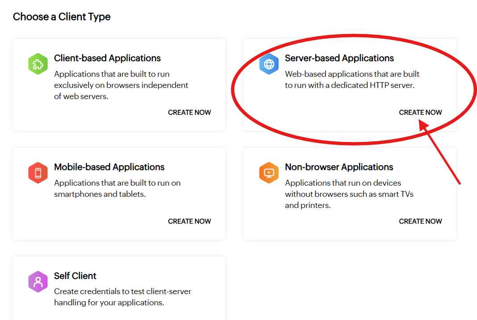Select the Client-based Applications title
This screenshot has height=320, width=477.
107,58
